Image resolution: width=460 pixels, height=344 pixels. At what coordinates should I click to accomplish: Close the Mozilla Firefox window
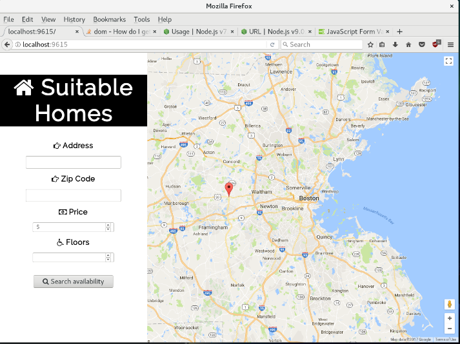452,6
